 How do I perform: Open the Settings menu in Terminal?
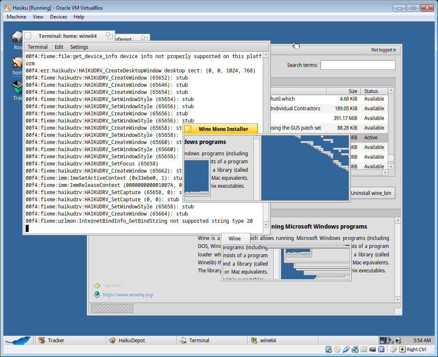point(79,47)
